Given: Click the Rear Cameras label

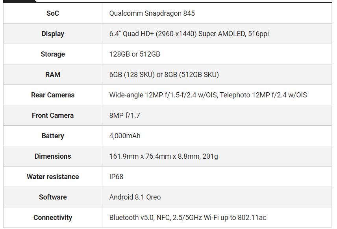Looking at the screenshot, I should [53, 95].
